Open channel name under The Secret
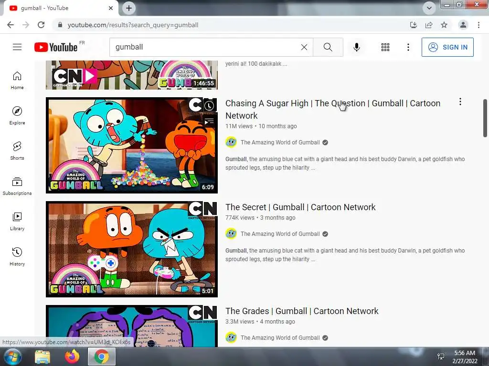Image resolution: width=489 pixels, height=366 pixels. pos(280,234)
